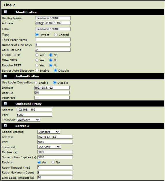Click the Password field
165x181 pixels.
pyautogui.click(x=52, y=98)
